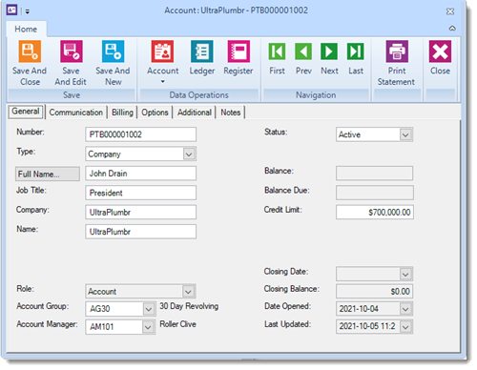Go to the First record

(277, 51)
